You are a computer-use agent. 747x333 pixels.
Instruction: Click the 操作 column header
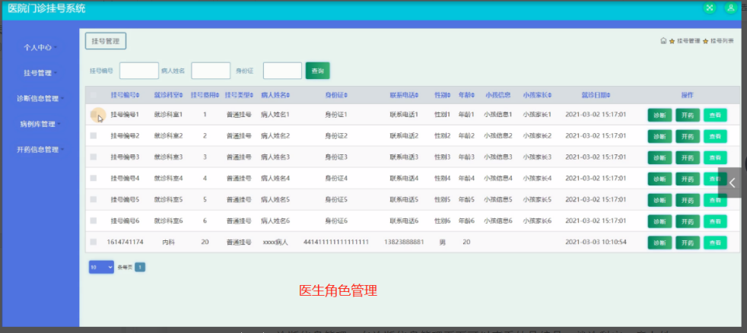(x=687, y=95)
